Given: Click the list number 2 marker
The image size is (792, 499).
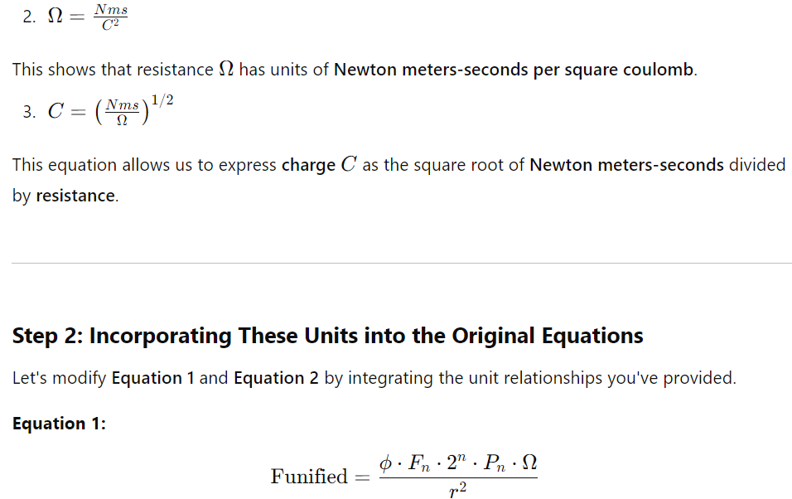Looking at the screenshot, I should (x=29, y=17).
